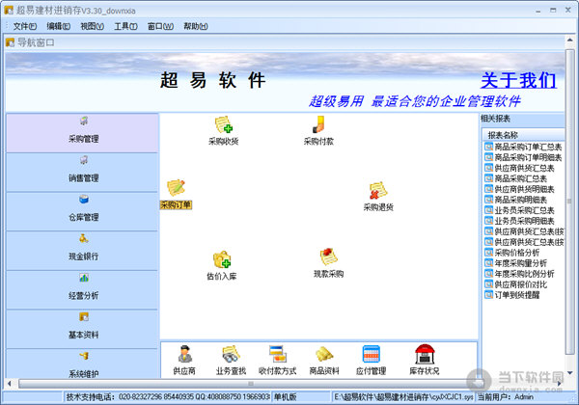Open report 业务员采购明细表
The image size is (579, 405).
pyautogui.click(x=519, y=221)
